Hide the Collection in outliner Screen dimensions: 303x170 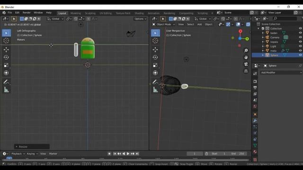coord(300,28)
